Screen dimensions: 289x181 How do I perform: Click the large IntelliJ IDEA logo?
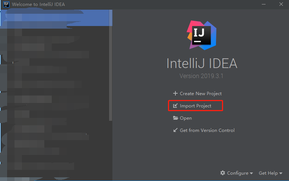[x=202, y=35]
